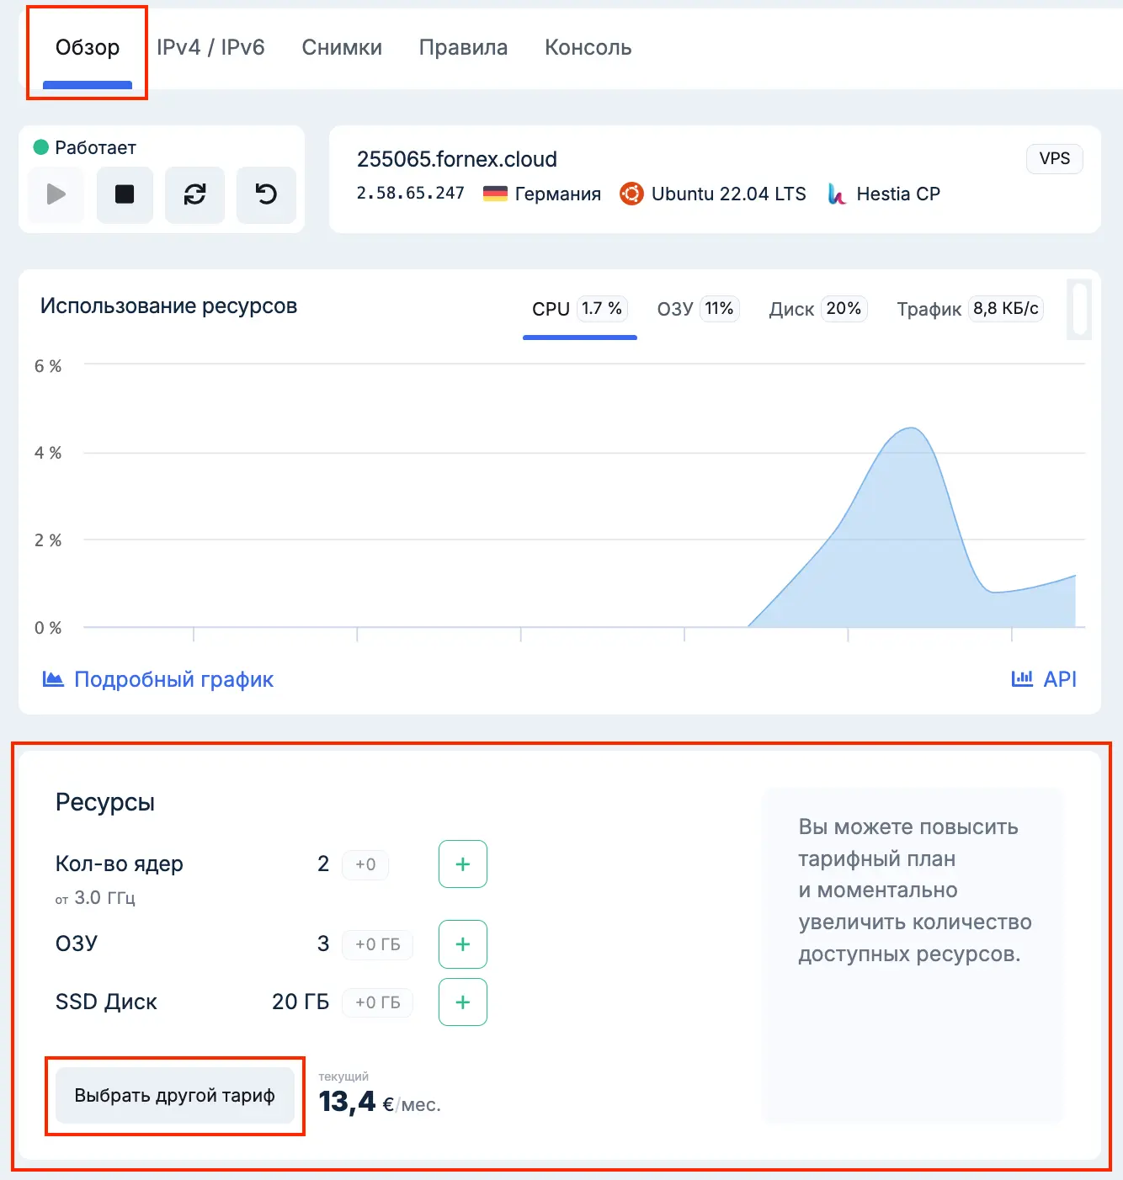Screen dimensions: 1123x1180
Task: Click the green Работает status dot
Action: pyautogui.click(x=40, y=147)
